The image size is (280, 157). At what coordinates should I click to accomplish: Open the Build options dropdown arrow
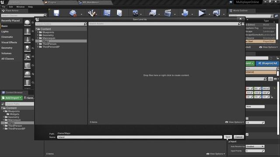pyautogui.click(x=192, y=14)
